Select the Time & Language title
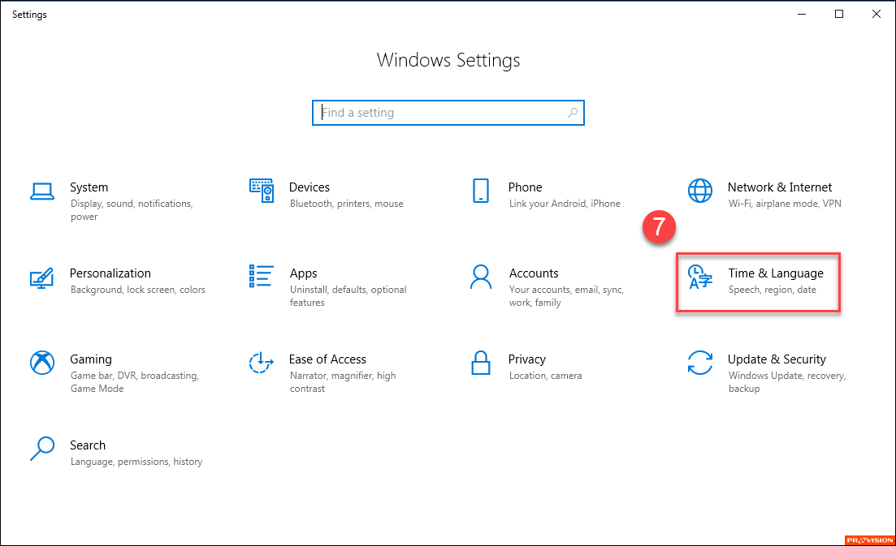 (x=776, y=273)
